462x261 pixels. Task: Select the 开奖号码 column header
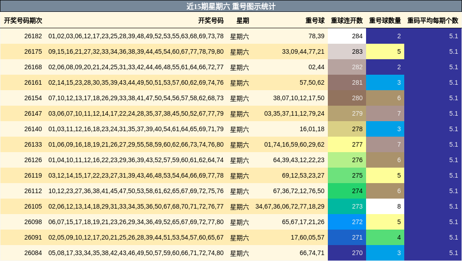click(x=211, y=20)
